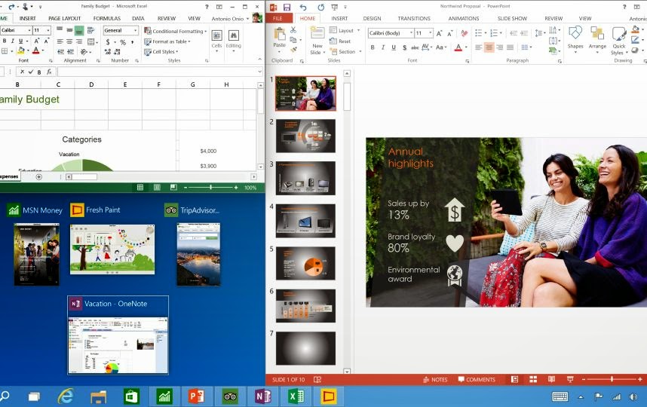647x407 pixels.
Task: Open Slide Sorter view in PowerPoint status bar
Action: point(533,379)
